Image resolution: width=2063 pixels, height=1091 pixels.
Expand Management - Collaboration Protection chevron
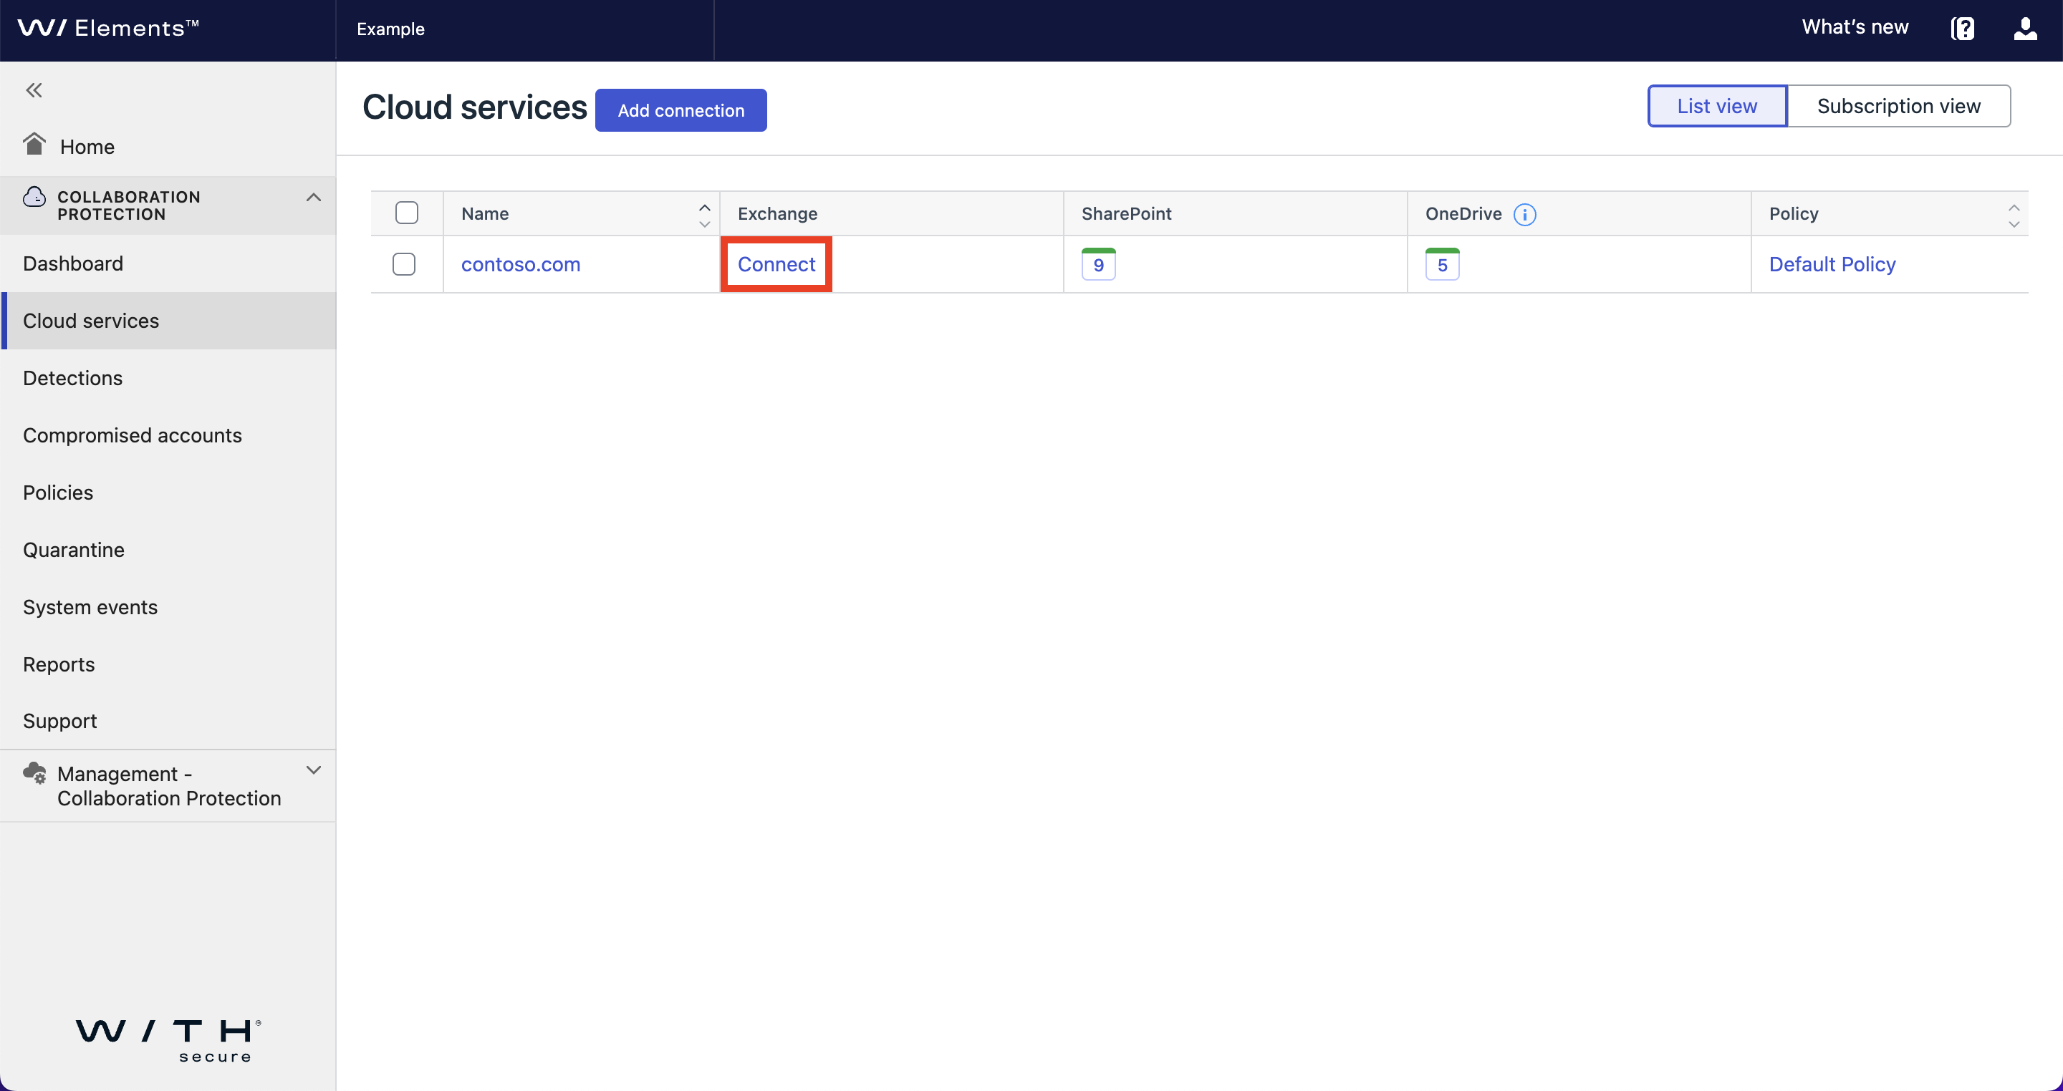pyautogui.click(x=313, y=770)
